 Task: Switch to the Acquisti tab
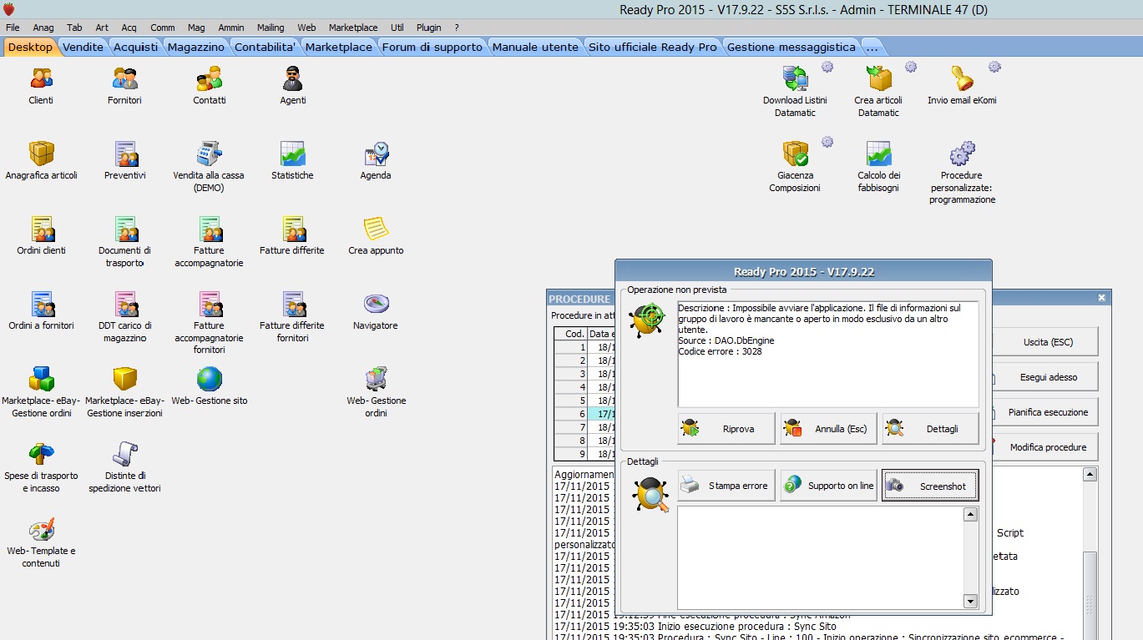[135, 47]
